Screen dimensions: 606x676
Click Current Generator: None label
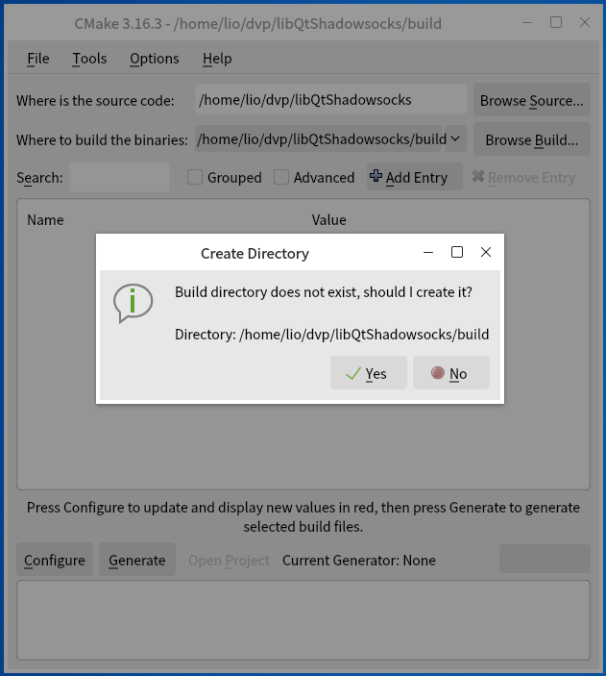pyautogui.click(x=359, y=560)
